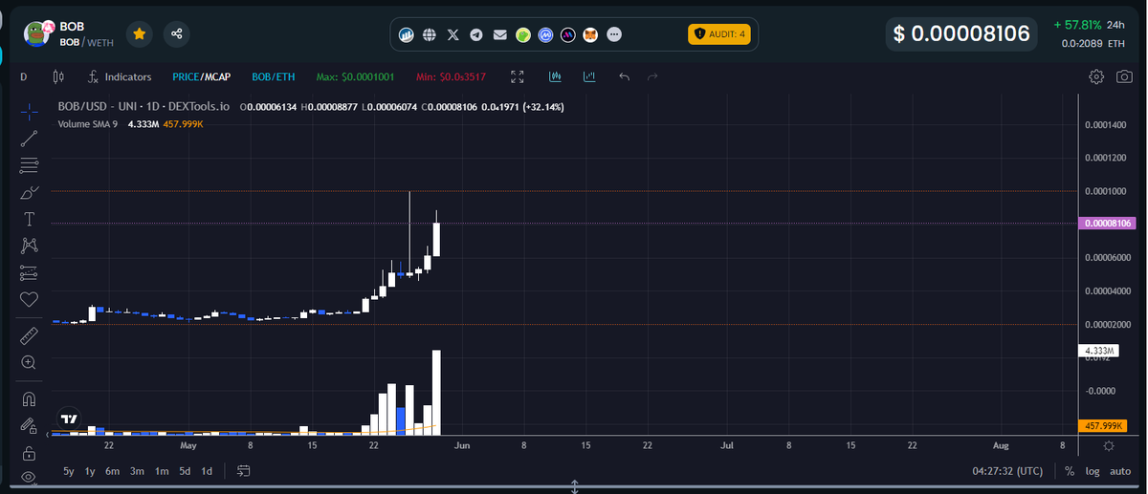Select the ruler measure tool
The height and width of the screenshot is (494, 1148).
pyautogui.click(x=29, y=334)
